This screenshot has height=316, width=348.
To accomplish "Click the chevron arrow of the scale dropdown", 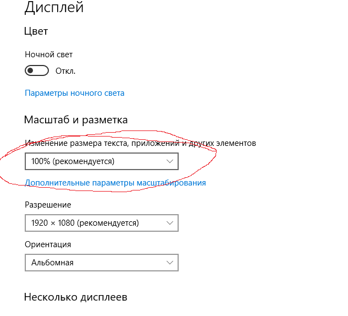I will coord(170,161).
